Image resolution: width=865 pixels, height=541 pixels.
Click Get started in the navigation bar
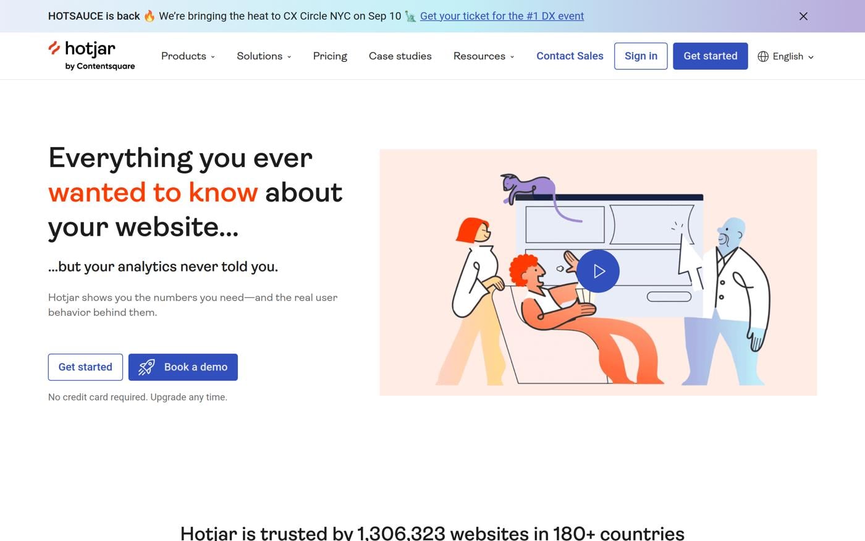click(x=710, y=56)
